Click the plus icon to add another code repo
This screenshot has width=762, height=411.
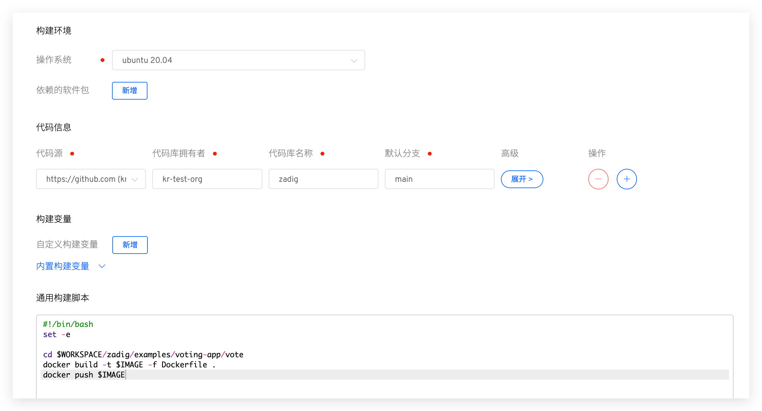pos(627,179)
